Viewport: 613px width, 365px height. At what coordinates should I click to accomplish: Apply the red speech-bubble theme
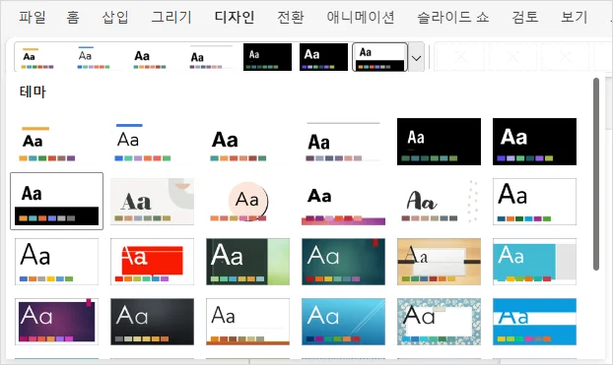[x=152, y=262]
